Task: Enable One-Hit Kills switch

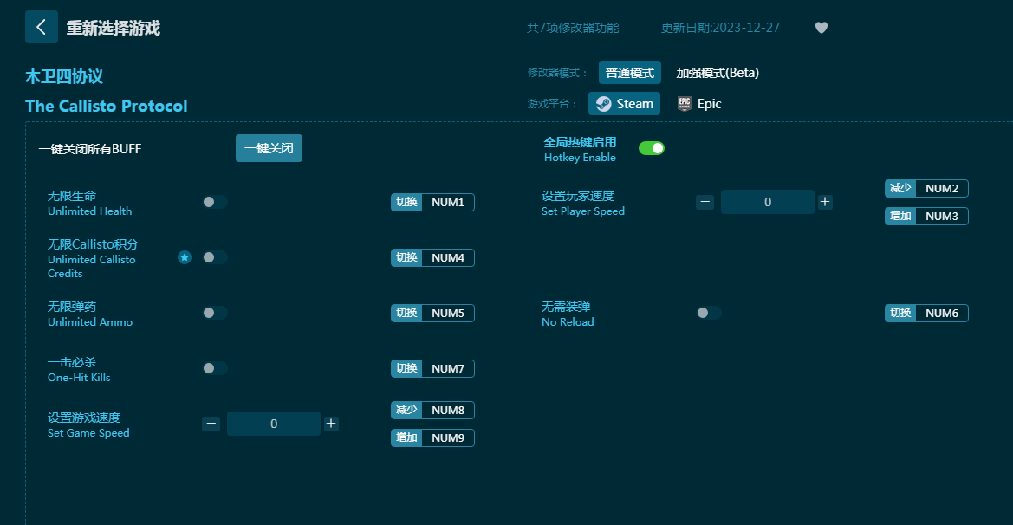Action: (215, 369)
